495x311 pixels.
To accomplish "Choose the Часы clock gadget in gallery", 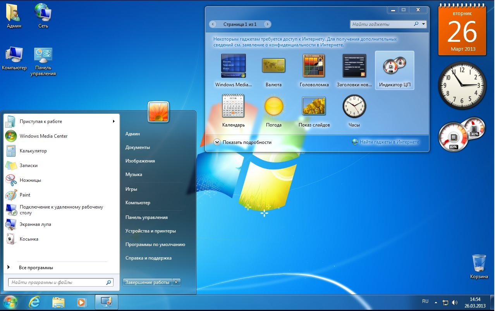I will pos(354,106).
